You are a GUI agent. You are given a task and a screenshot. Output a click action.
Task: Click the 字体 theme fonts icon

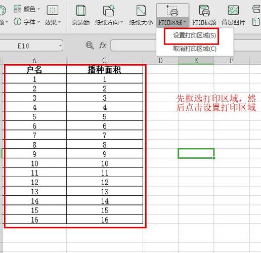[x=17, y=22]
